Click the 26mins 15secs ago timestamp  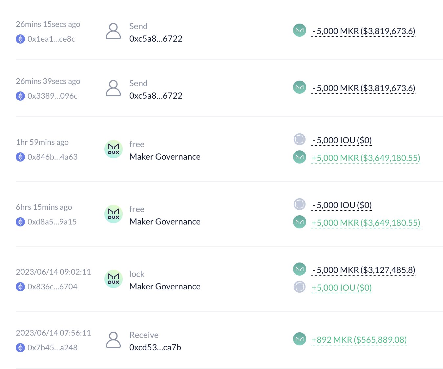(48, 24)
